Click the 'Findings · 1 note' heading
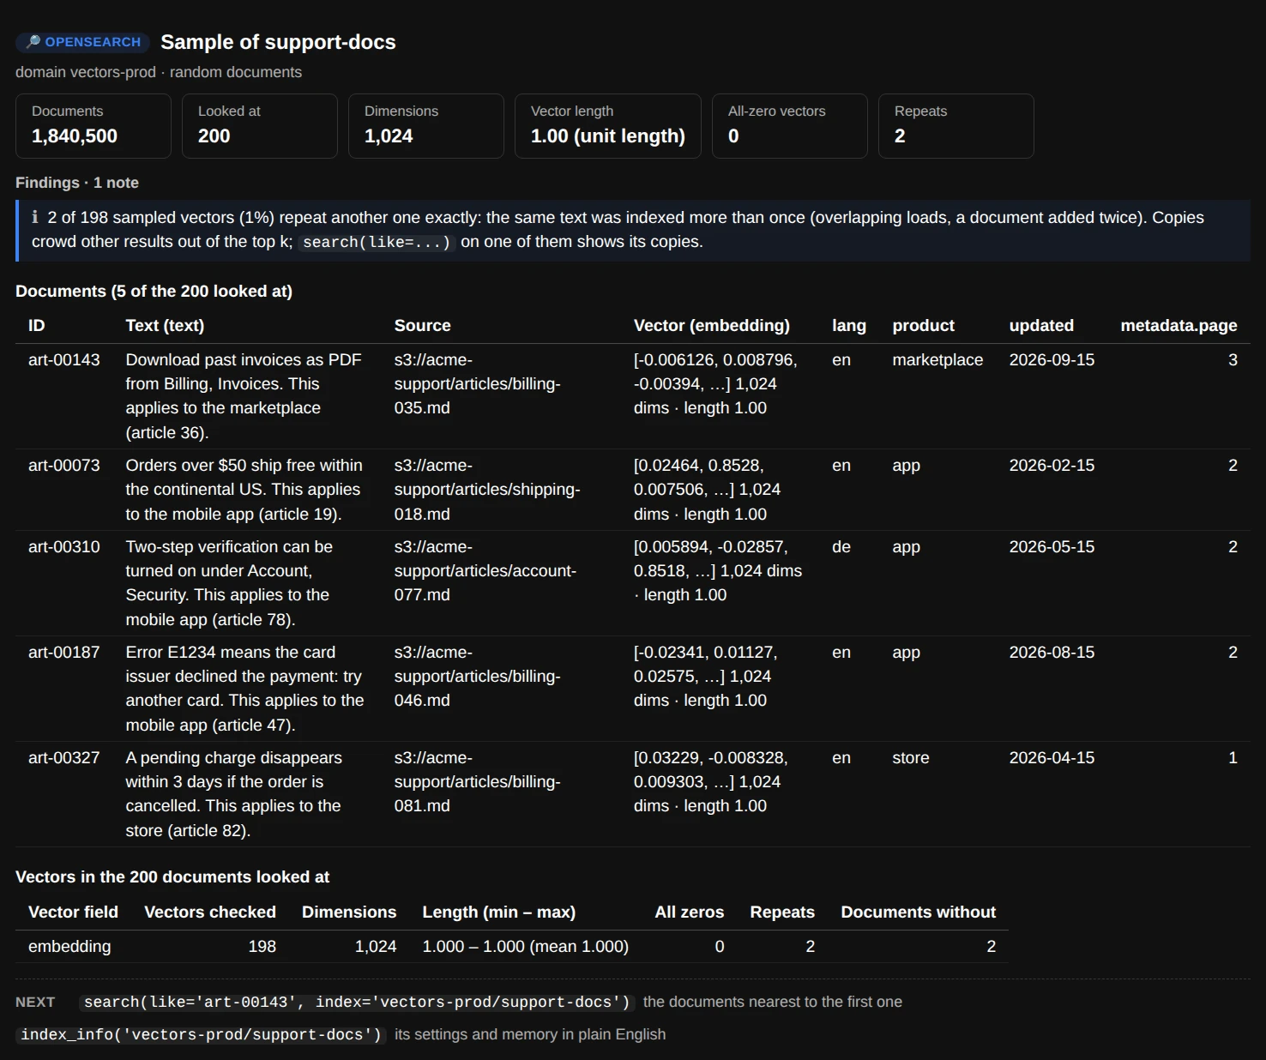 coord(77,183)
